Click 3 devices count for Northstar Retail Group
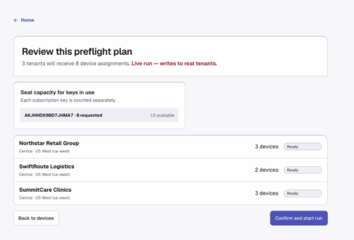Image resolution: width=354 pixels, height=240 pixels. coord(266,147)
